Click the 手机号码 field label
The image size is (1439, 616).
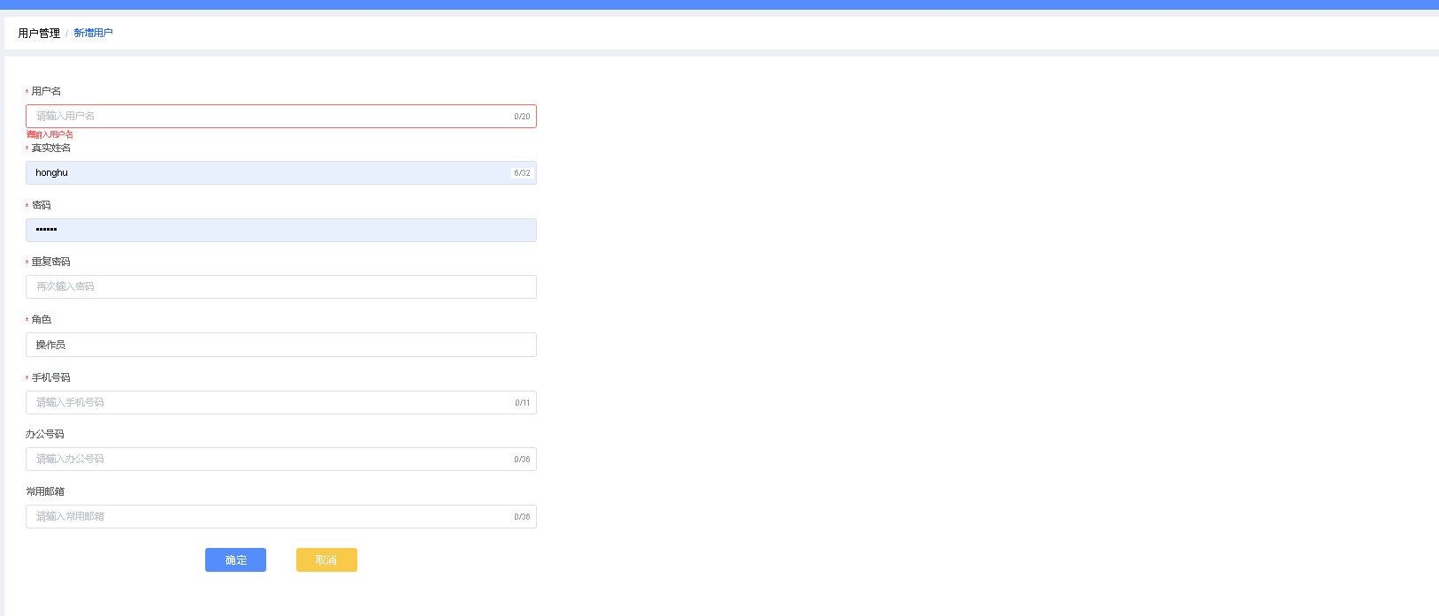coord(51,377)
